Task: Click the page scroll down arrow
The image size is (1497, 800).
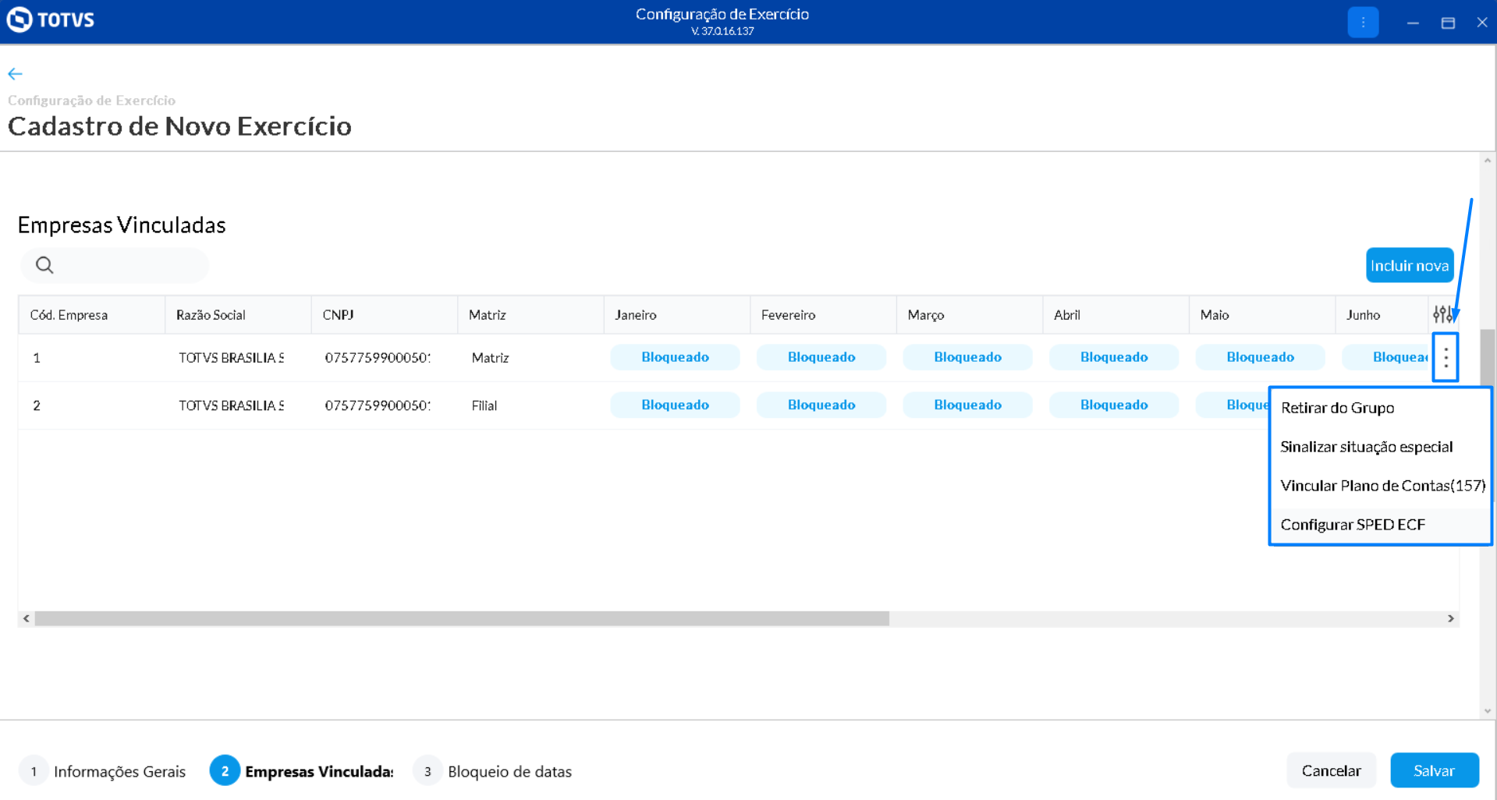Action: 1488,710
